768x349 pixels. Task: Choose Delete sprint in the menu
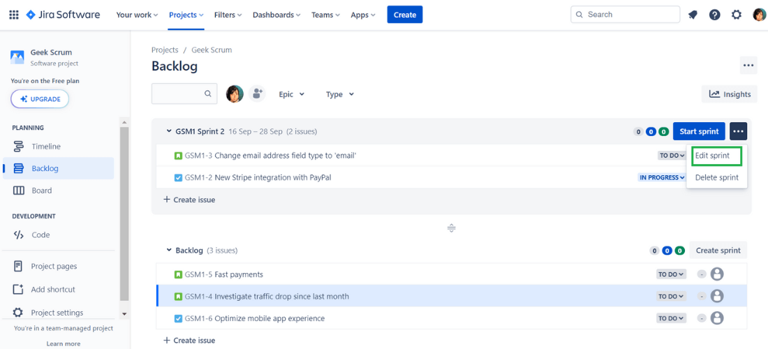(x=716, y=177)
